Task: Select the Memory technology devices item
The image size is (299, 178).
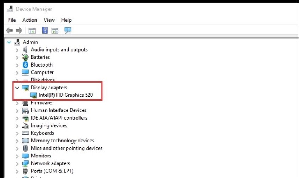Action: pyautogui.click(x=62, y=141)
